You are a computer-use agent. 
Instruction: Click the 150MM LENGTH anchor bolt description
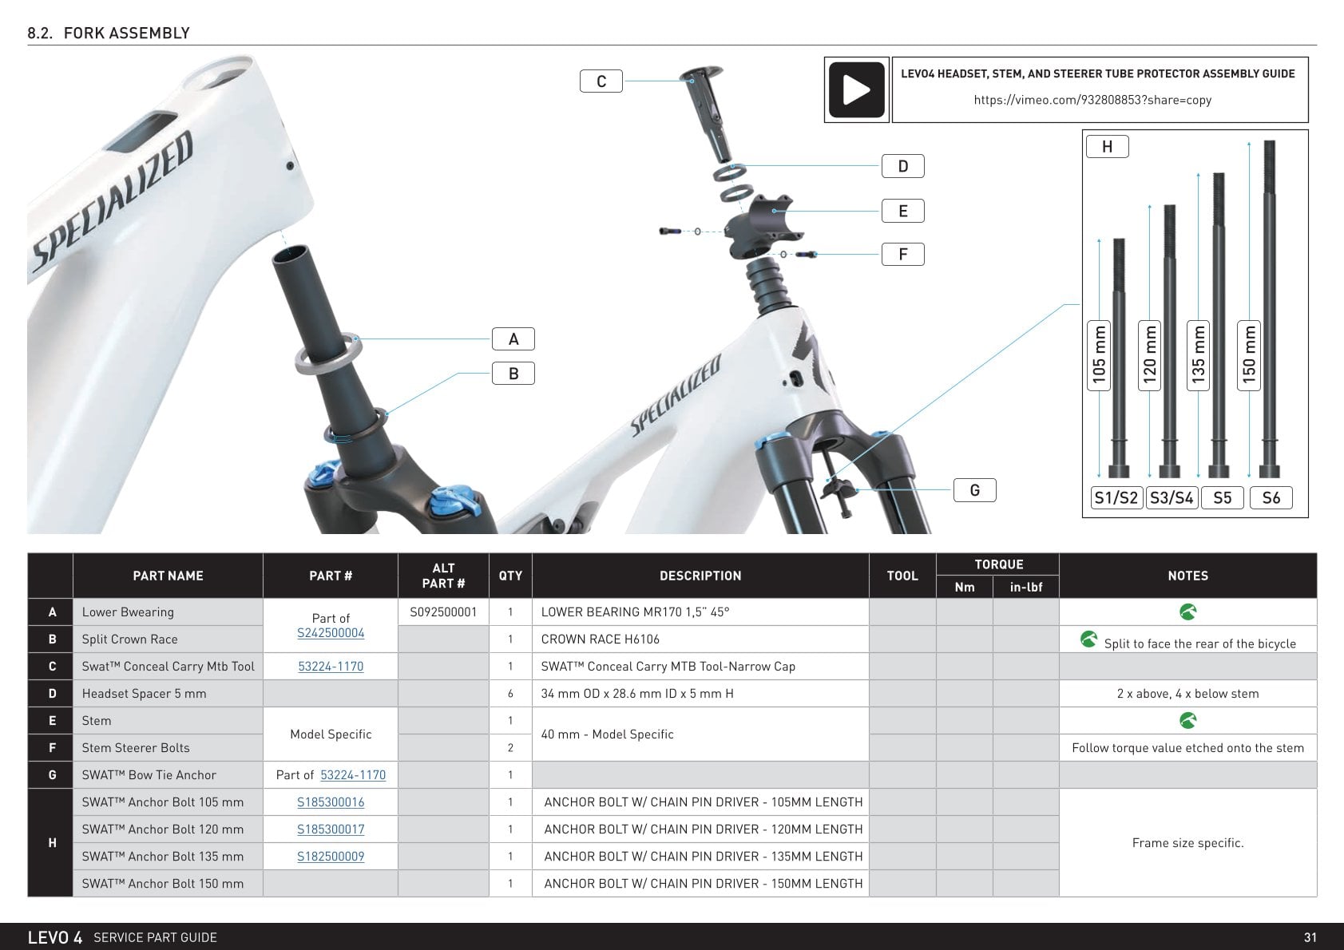pyautogui.click(x=703, y=884)
